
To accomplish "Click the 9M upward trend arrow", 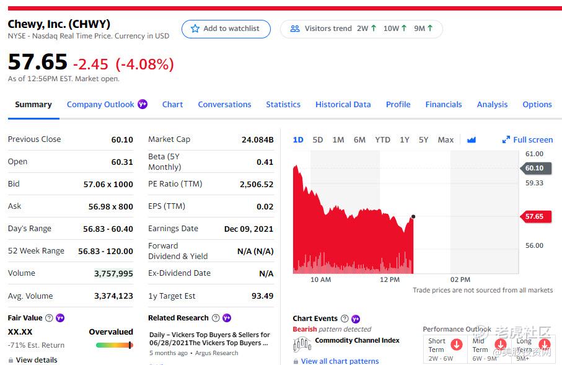I will (x=430, y=29).
